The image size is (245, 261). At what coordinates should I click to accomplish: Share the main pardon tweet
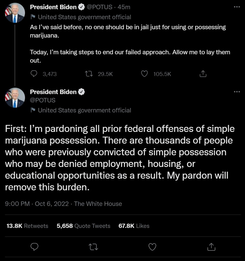click(x=211, y=247)
